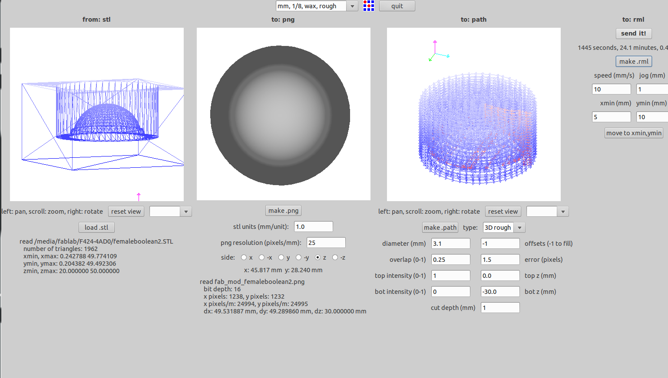Click the 'side:' label

(x=228, y=257)
